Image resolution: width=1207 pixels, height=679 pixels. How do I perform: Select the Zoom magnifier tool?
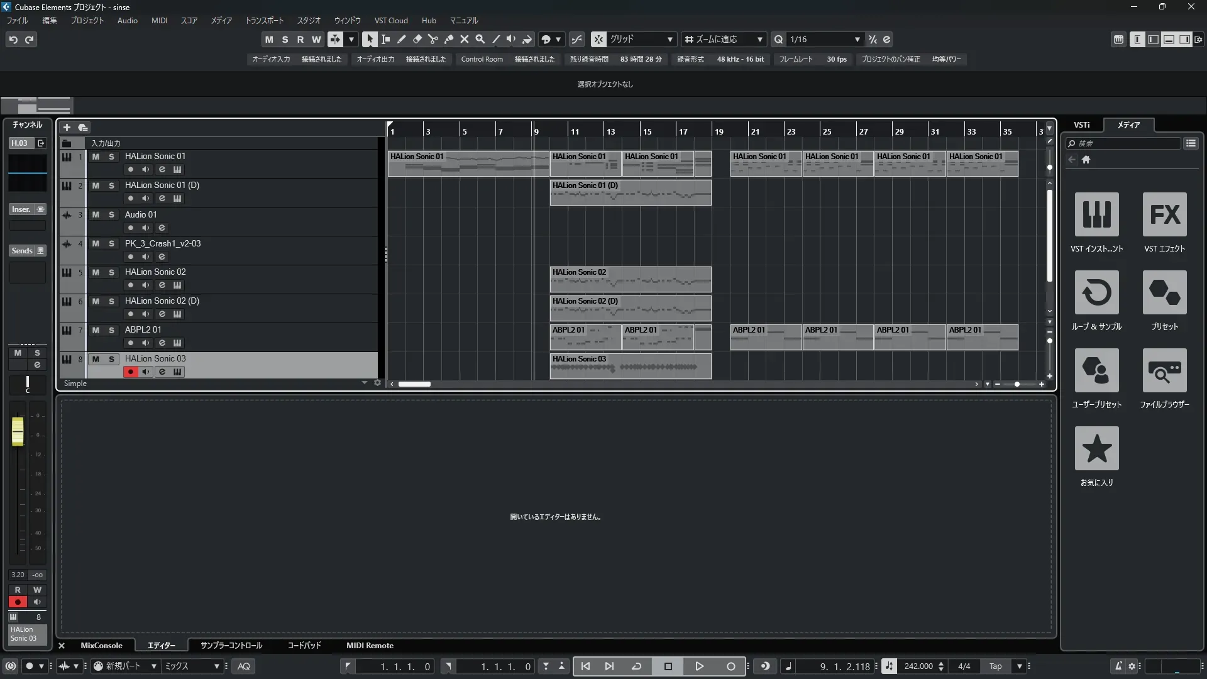coord(480,39)
